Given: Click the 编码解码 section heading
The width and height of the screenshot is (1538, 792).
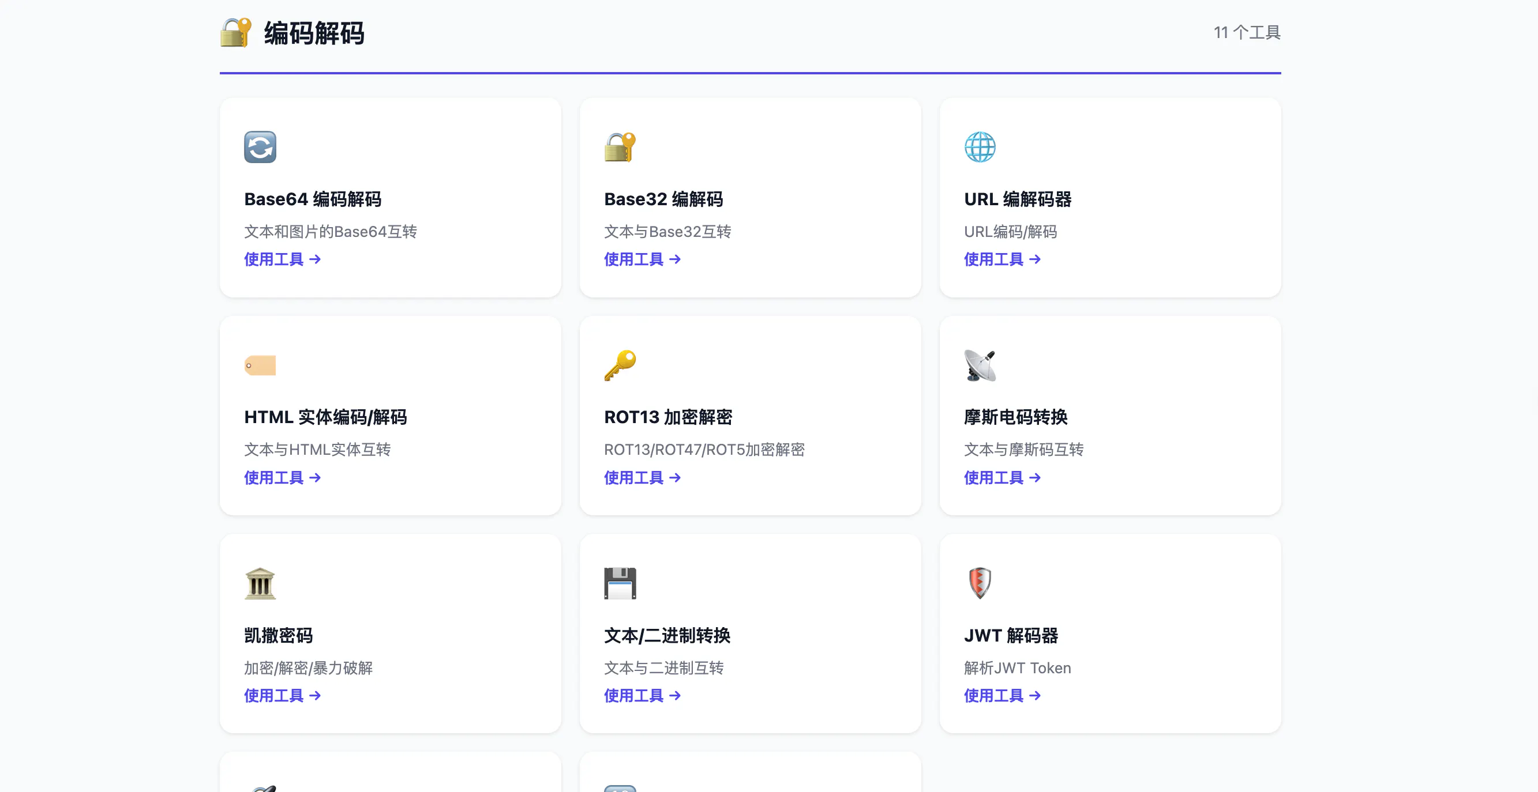Looking at the screenshot, I should coord(314,33).
